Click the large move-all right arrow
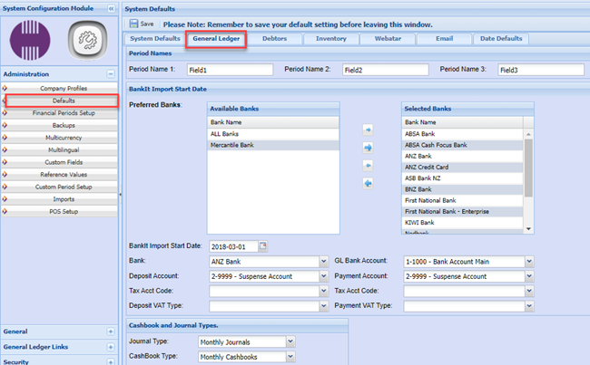Screen dimensions: 590x365 (x=369, y=147)
